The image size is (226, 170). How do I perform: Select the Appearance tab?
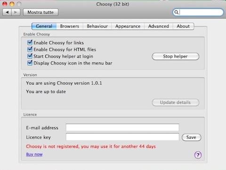point(128,26)
